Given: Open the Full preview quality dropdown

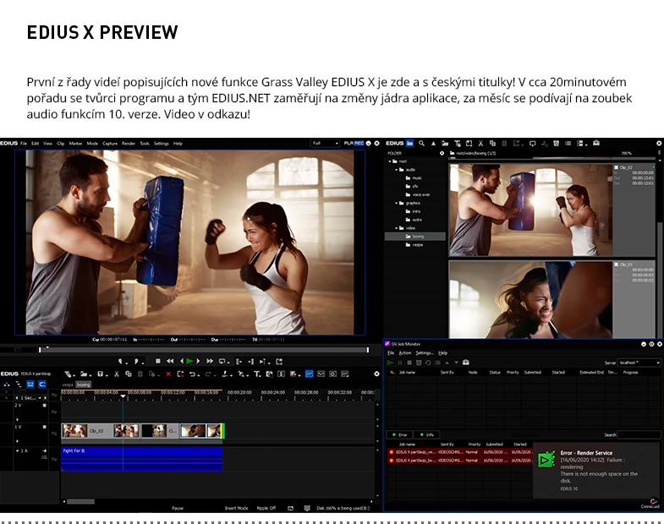Looking at the screenshot, I should [x=325, y=144].
